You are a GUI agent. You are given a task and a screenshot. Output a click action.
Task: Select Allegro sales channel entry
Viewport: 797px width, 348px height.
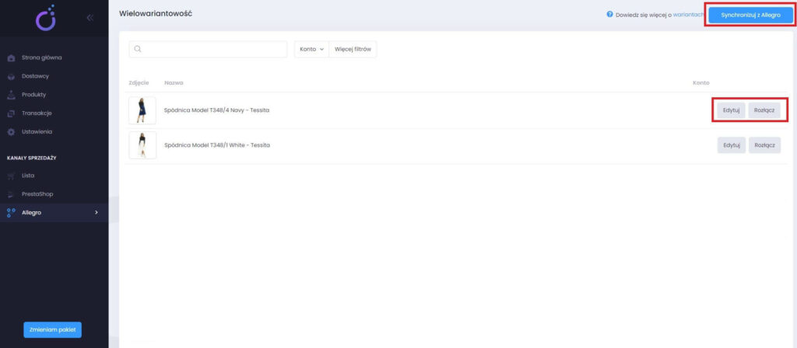pos(31,213)
